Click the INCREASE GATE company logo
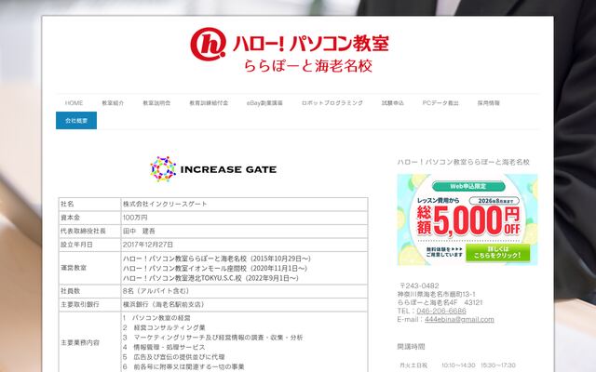The image size is (596, 372). pyautogui.click(x=213, y=169)
